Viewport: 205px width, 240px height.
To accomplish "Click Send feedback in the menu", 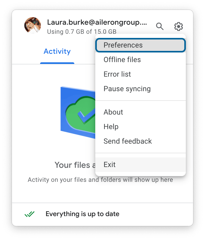I will click(128, 141).
